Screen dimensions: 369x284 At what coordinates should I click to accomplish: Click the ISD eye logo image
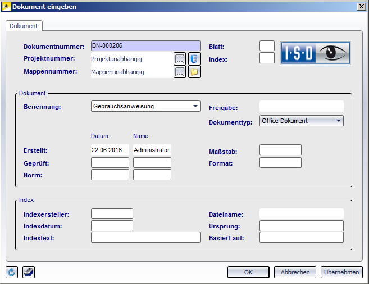pos(316,53)
